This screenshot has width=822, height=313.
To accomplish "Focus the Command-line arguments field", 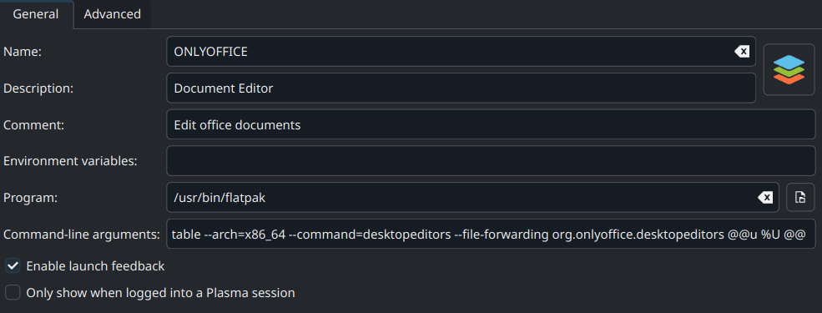I will [x=491, y=234].
